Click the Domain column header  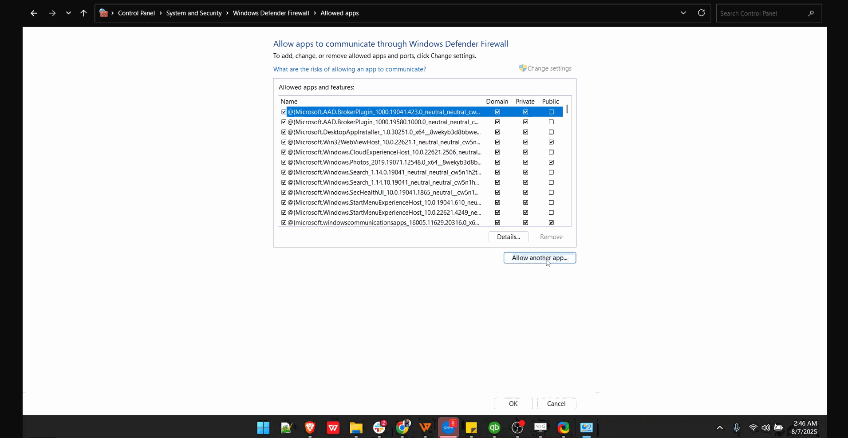click(497, 102)
